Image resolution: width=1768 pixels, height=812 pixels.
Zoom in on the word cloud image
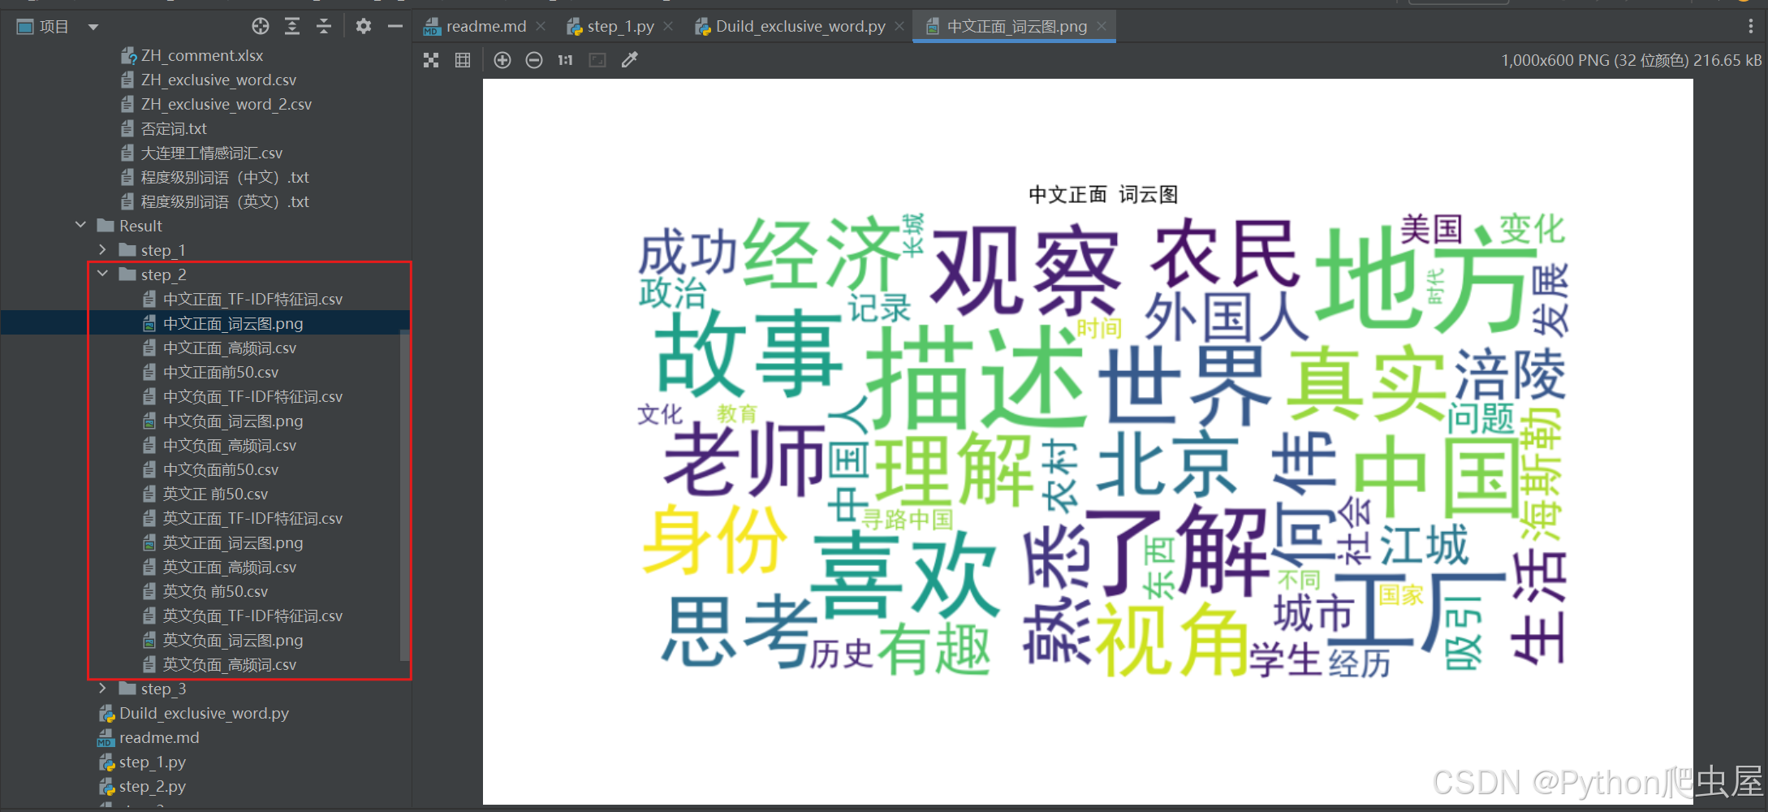tap(502, 59)
